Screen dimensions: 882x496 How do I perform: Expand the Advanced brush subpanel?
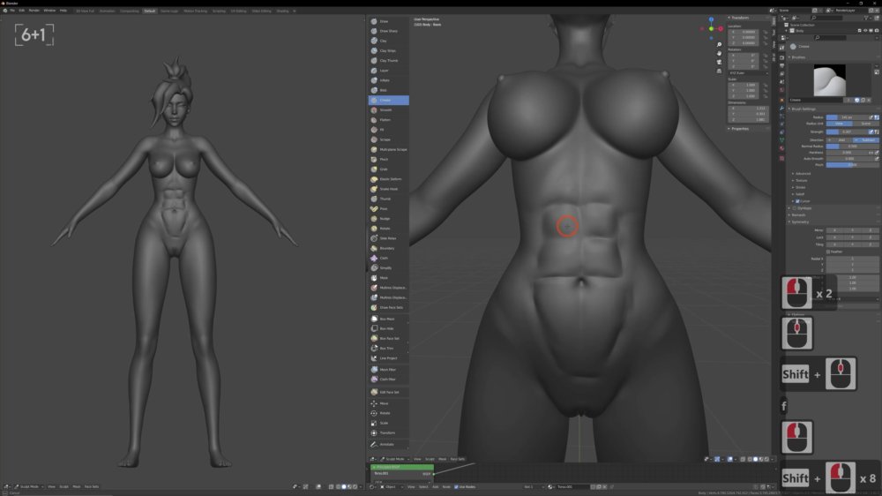[803, 173]
